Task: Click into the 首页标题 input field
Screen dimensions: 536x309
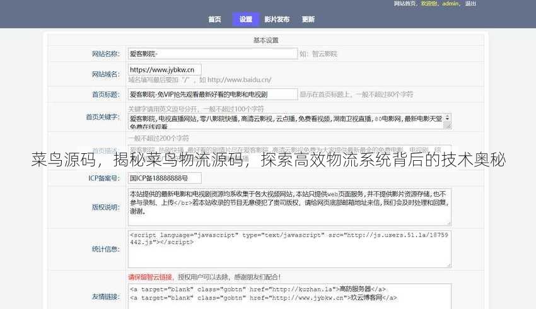Action: pos(213,95)
